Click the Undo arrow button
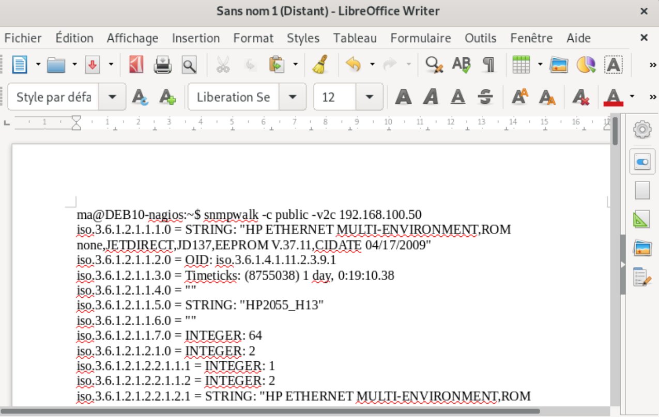 pos(353,65)
